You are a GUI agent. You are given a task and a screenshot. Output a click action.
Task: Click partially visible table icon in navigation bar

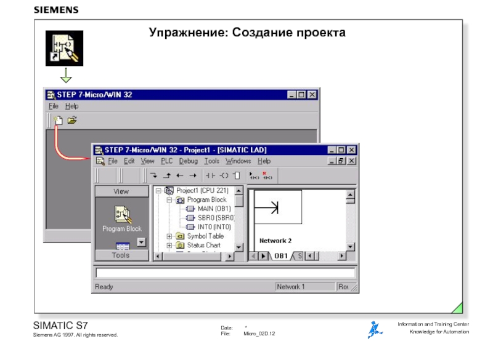pyautogui.click(x=123, y=246)
